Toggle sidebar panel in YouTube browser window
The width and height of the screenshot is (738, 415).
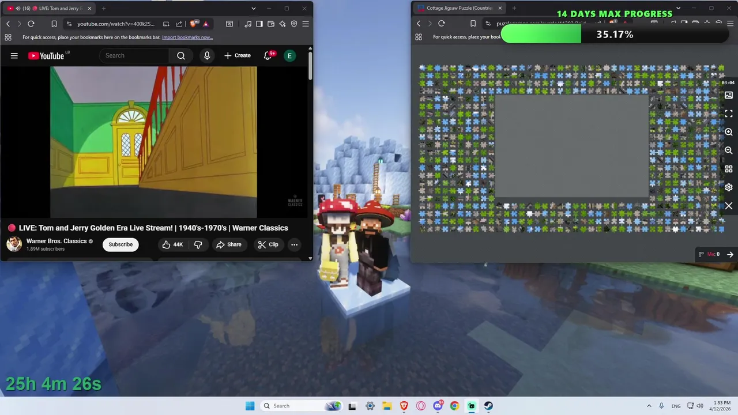tap(259, 24)
